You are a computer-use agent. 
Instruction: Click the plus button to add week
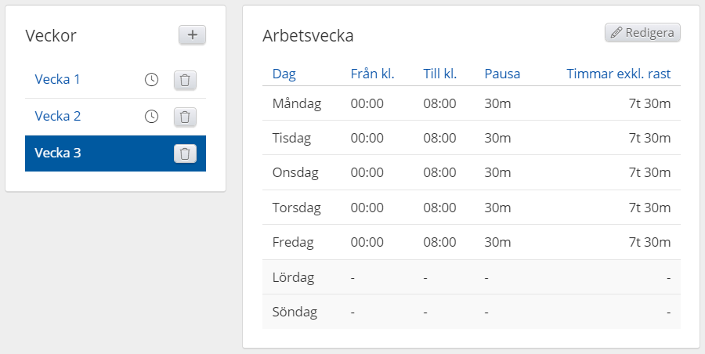click(192, 35)
